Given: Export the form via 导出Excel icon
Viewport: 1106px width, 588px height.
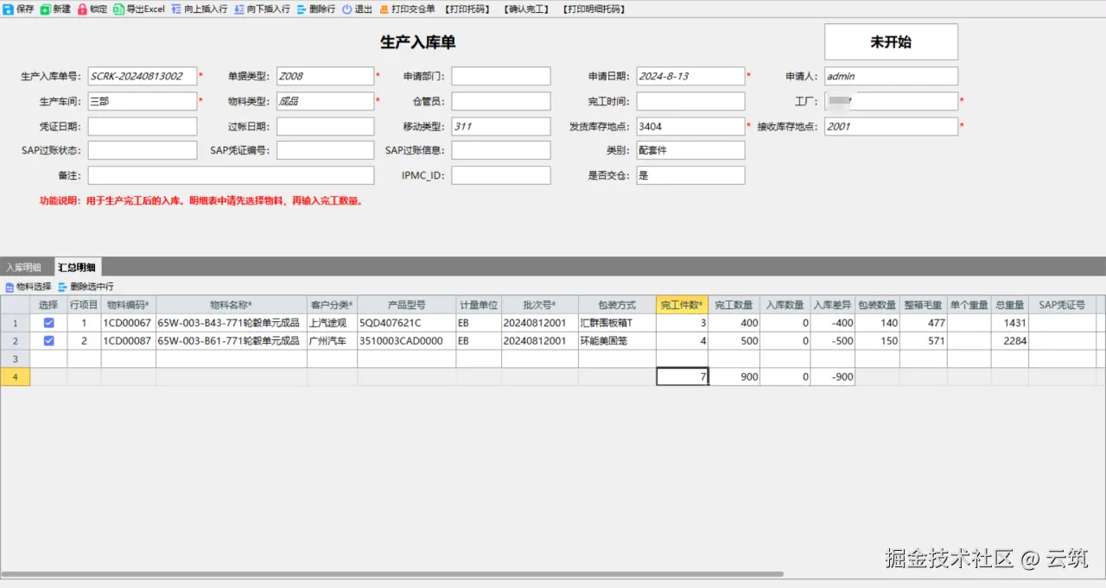Looking at the screenshot, I should (x=118, y=9).
